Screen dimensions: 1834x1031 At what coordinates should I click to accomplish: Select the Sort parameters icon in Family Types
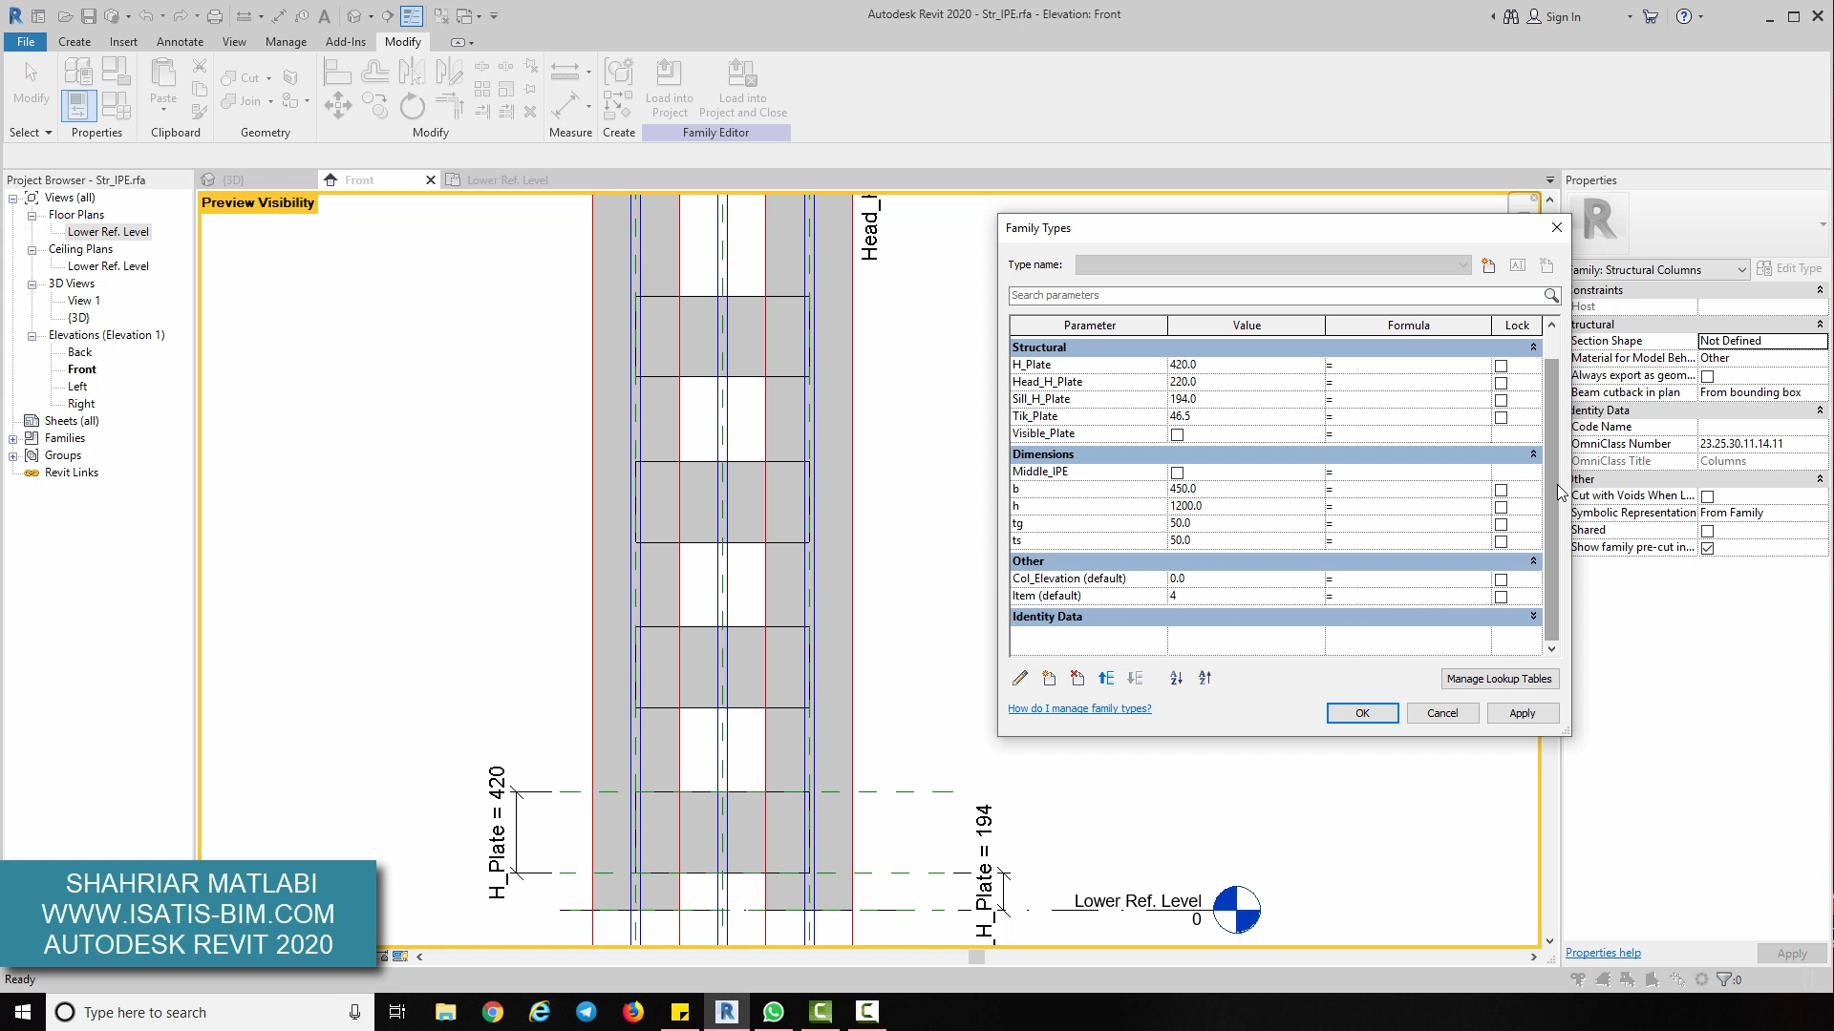pos(1177,677)
